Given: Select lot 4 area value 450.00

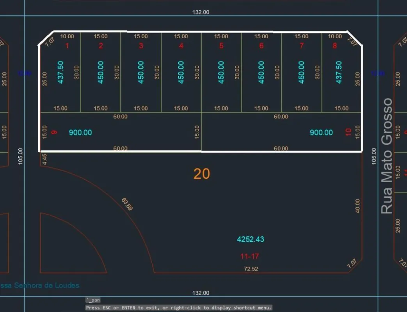Looking at the screenshot, I should click(181, 73).
